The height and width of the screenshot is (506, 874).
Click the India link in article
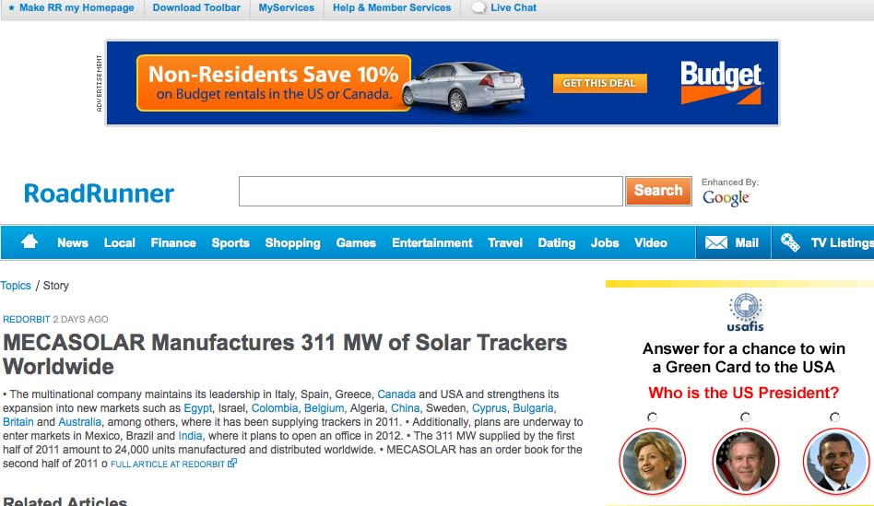pos(190,436)
